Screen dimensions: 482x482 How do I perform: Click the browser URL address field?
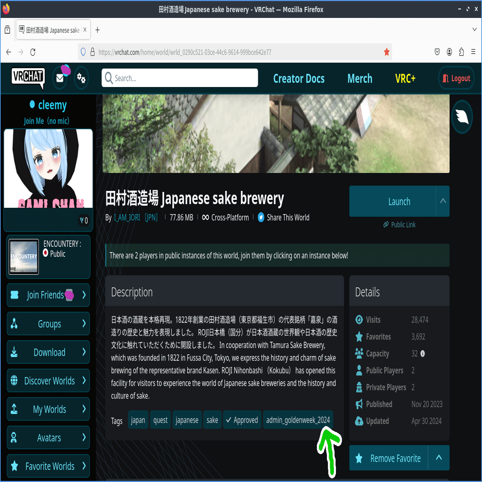click(x=235, y=52)
